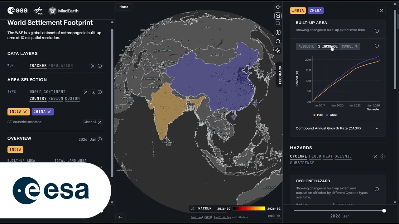Zoom out on the map
The height and width of the screenshot is (224, 399).
click(x=278, y=23)
